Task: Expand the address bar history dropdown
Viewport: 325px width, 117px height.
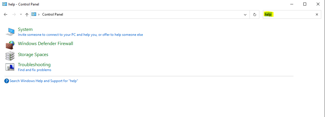Action: [245, 14]
